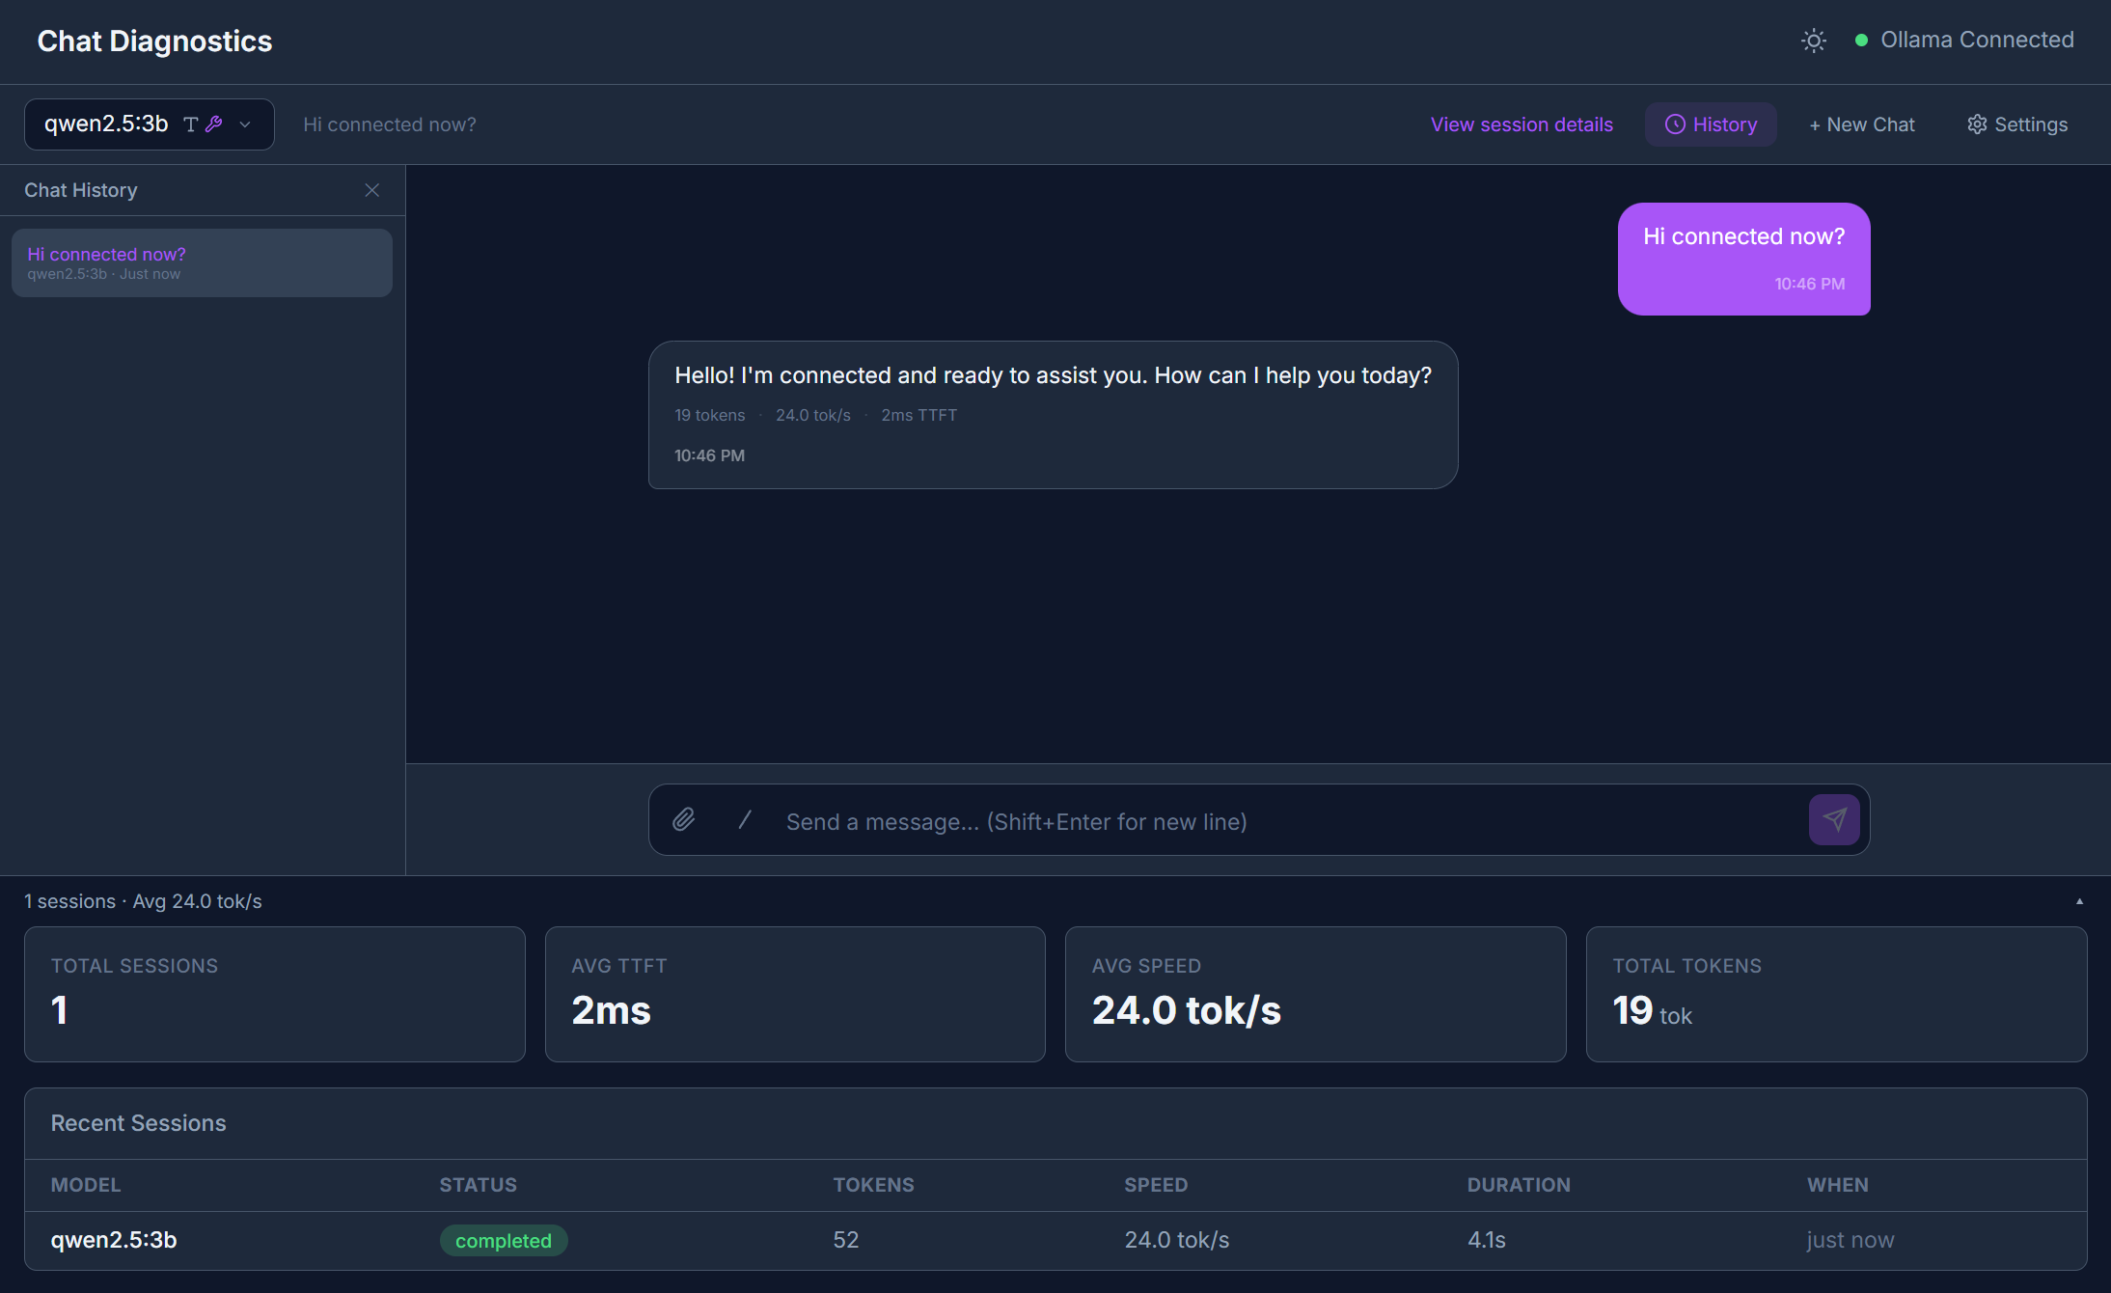Select the 'Hi connected now?' session entry

pyautogui.click(x=202, y=261)
